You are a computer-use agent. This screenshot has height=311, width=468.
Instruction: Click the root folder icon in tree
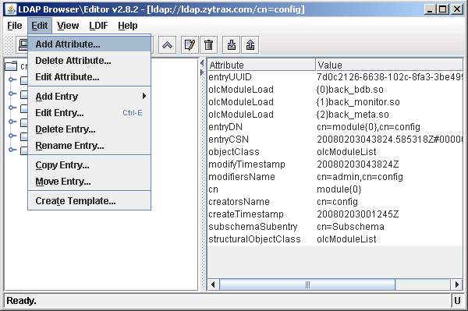click(11, 66)
